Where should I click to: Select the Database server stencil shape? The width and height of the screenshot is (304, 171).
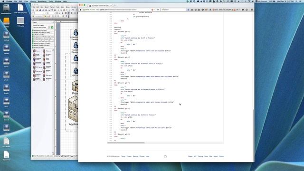[x=37, y=59]
